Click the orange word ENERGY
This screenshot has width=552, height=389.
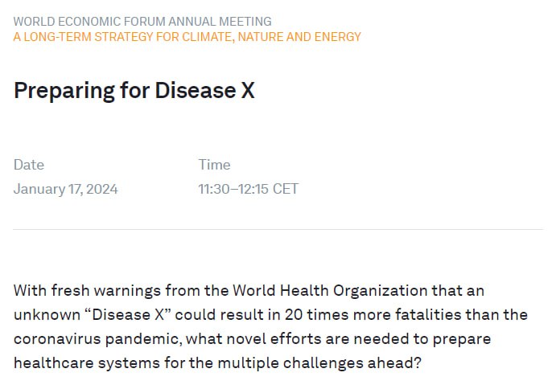click(338, 37)
